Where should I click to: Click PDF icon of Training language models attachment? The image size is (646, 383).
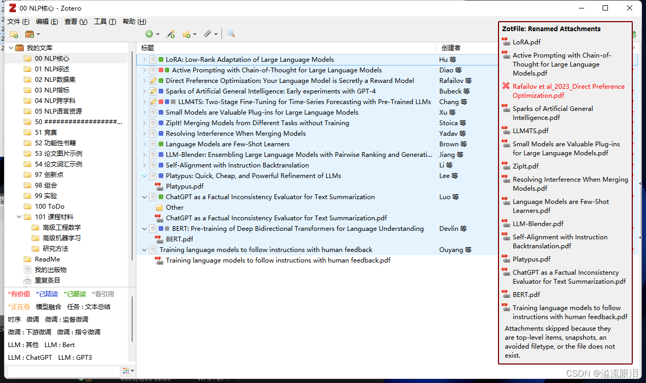(x=159, y=260)
